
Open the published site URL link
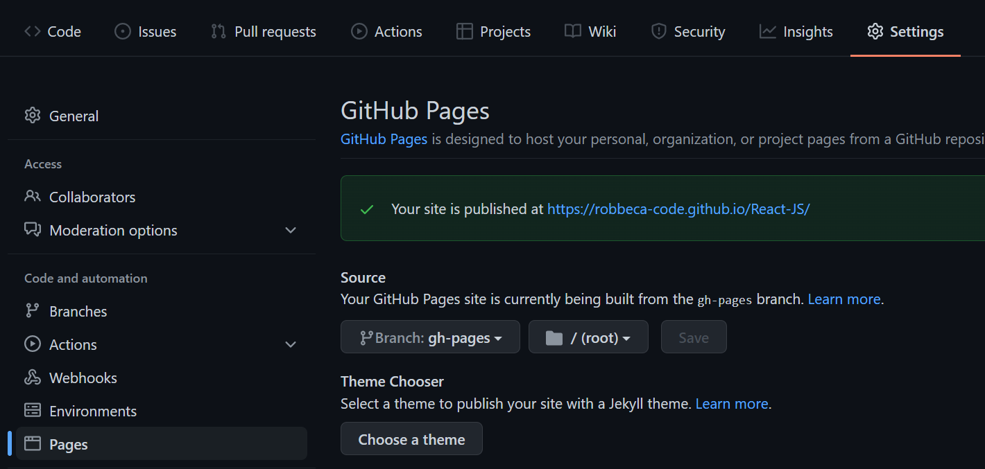click(678, 209)
